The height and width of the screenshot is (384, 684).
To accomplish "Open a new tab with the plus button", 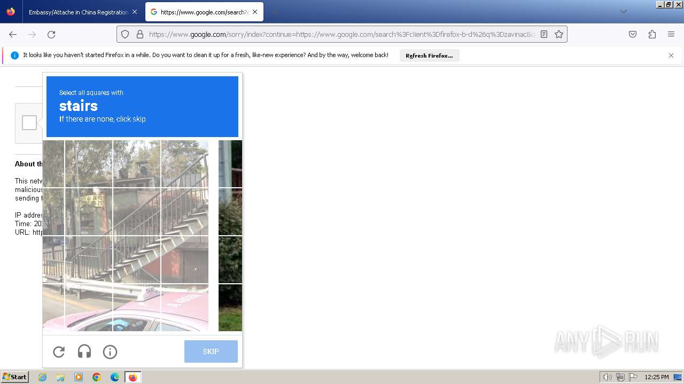I will pos(275,12).
